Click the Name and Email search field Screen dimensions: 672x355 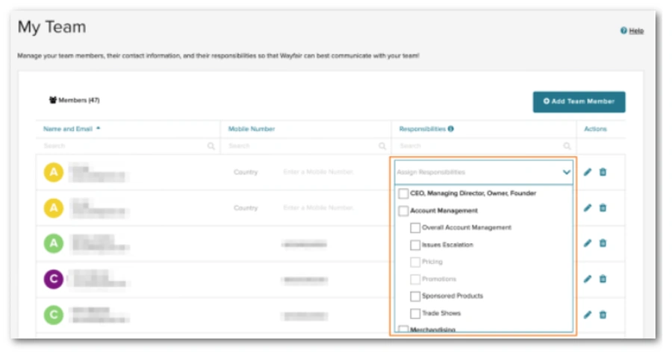click(x=128, y=146)
